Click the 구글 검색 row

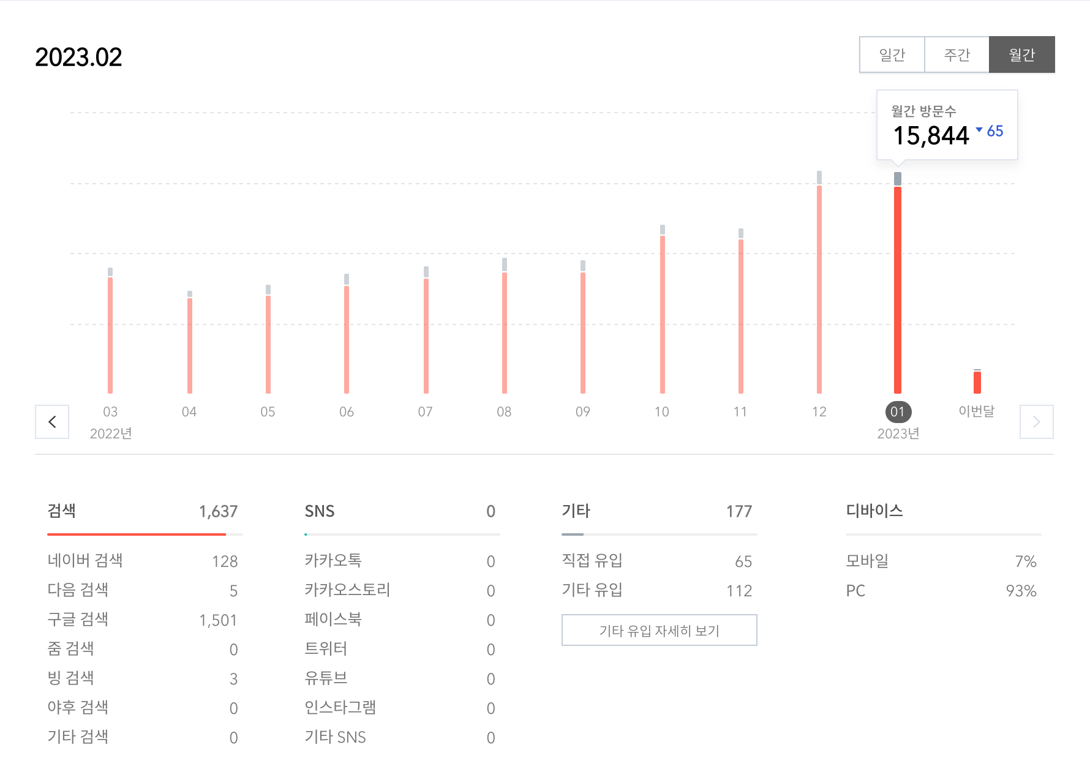tap(143, 620)
